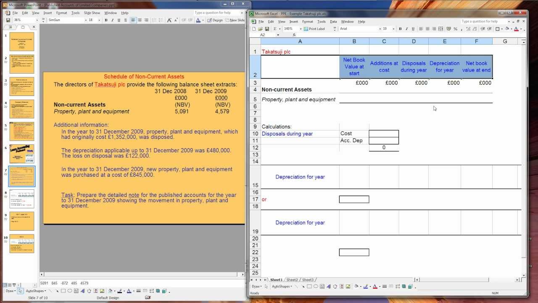Viewport: 538px width, 303px height.
Task: Select Rectangle tool in PowerPoint drawing toolbar
Action: pos(63,291)
